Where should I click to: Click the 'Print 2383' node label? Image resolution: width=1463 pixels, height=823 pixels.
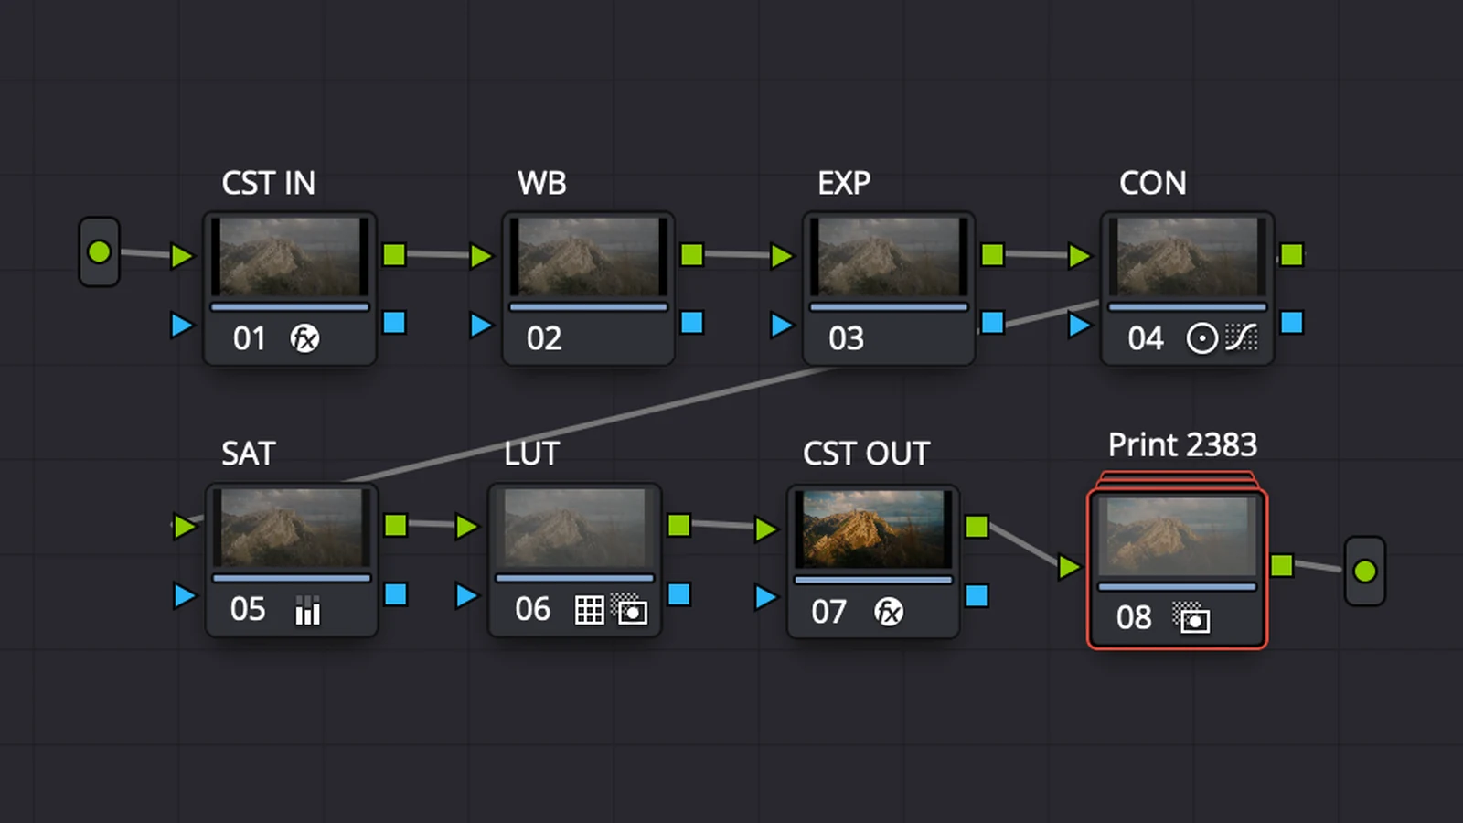pos(1182,445)
